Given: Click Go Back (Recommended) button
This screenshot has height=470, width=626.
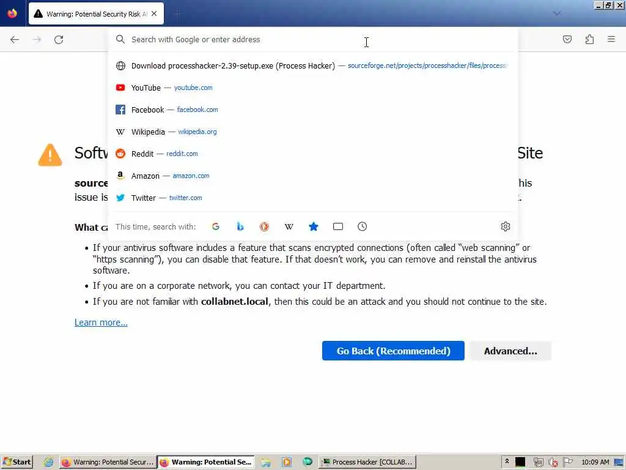Looking at the screenshot, I should [393, 351].
